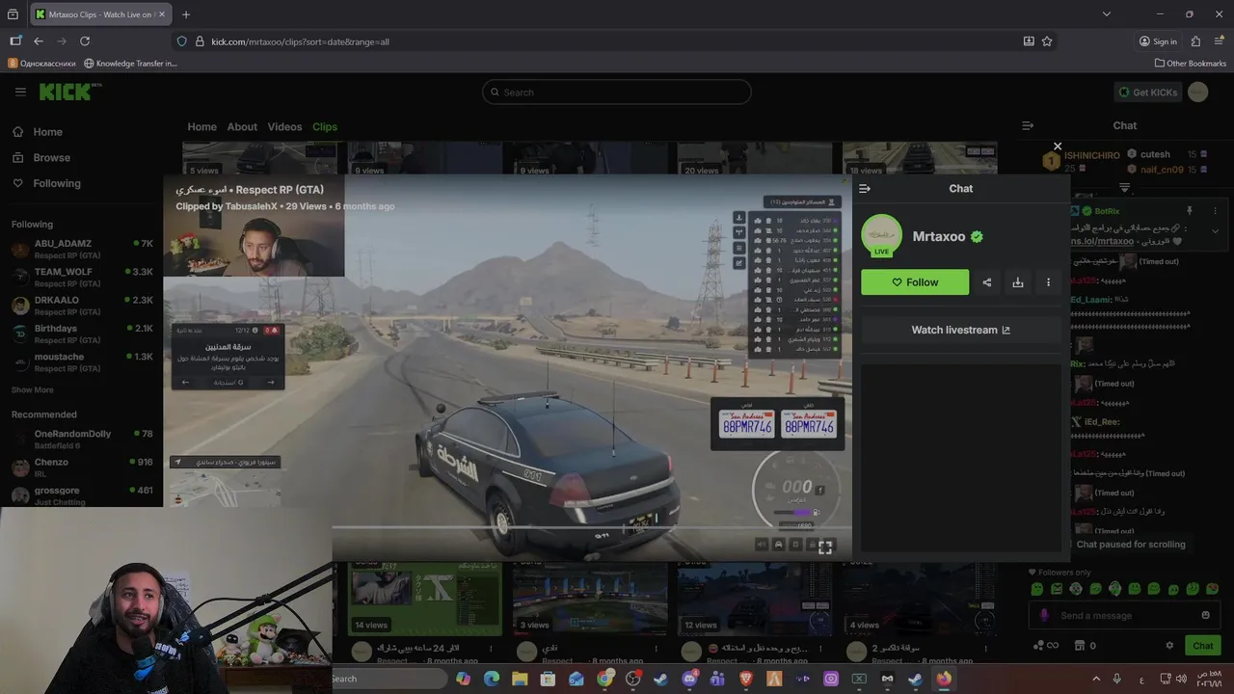Switch to the About tab

click(242, 126)
